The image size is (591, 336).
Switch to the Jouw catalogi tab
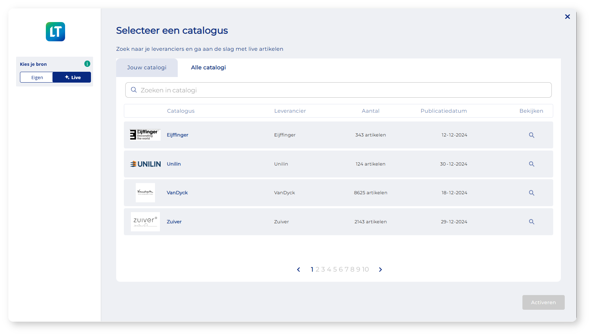(x=147, y=67)
